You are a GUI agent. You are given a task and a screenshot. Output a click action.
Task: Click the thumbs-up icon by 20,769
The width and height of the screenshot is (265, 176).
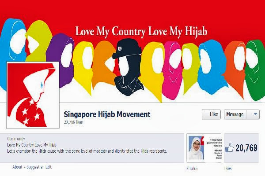[229, 148]
